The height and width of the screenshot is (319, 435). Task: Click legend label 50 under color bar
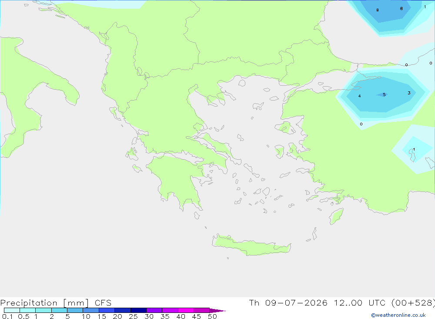[212, 316]
